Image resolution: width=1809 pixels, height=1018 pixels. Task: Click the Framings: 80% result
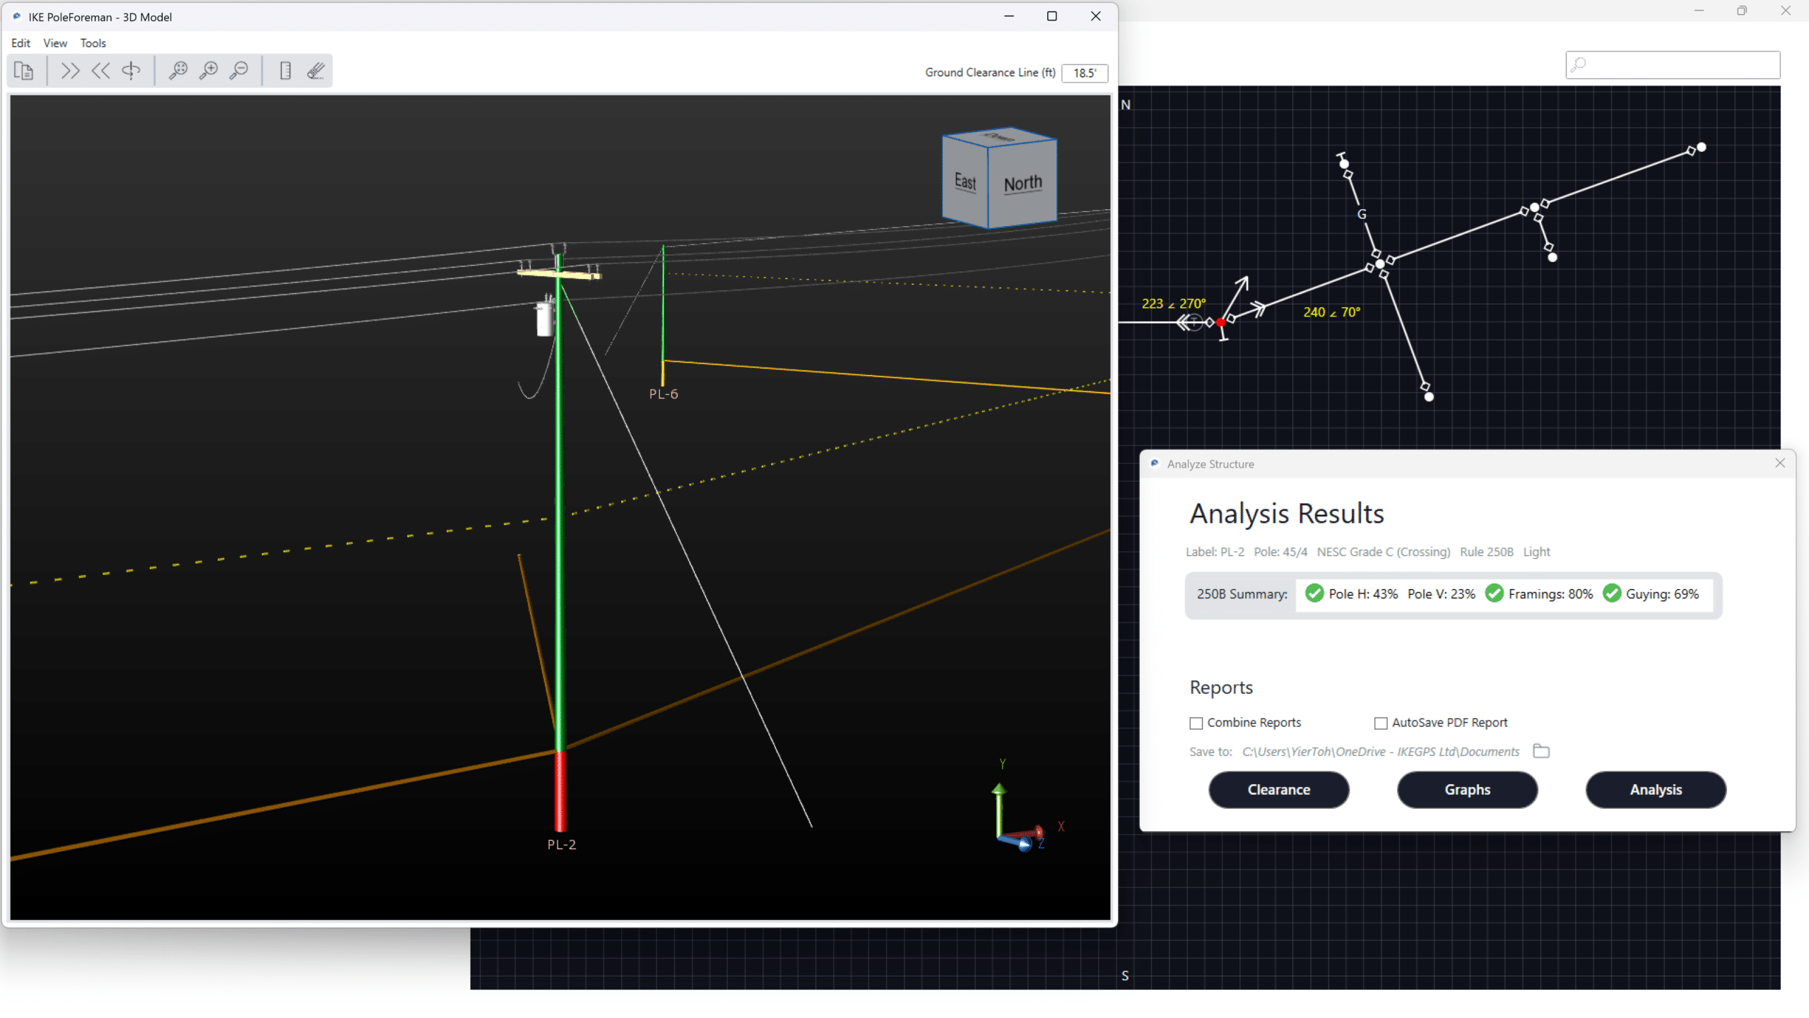coord(1550,594)
